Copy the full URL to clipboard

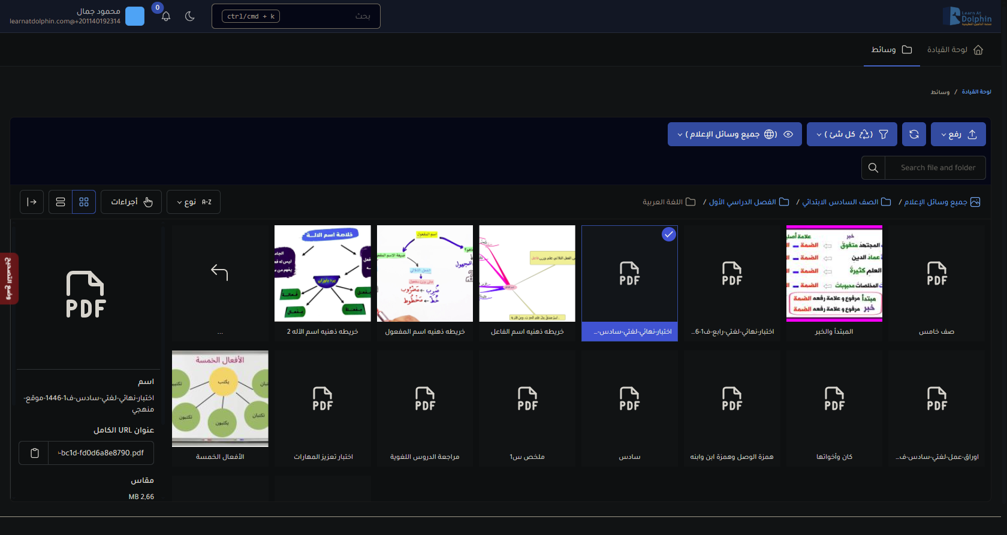point(34,453)
